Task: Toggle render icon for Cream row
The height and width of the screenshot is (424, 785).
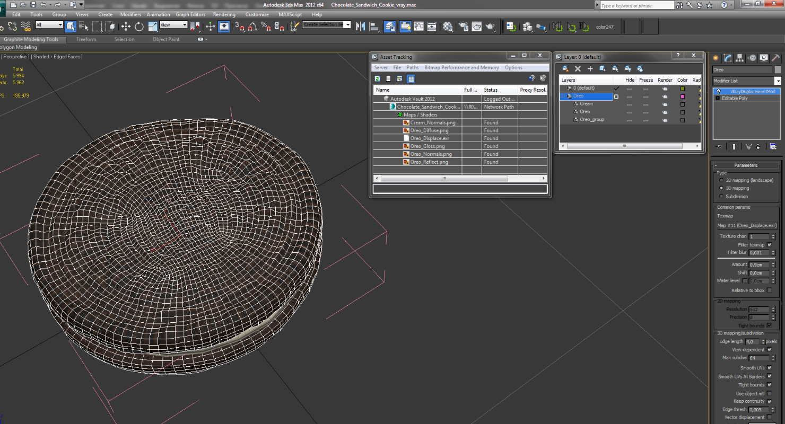Action: [x=665, y=104]
